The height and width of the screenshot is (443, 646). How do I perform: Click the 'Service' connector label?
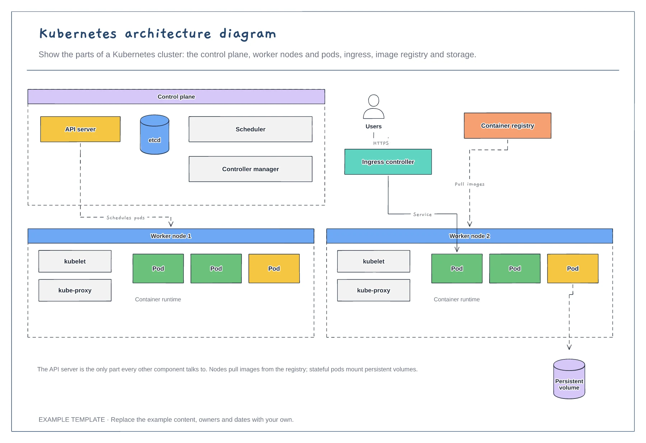pyautogui.click(x=422, y=215)
